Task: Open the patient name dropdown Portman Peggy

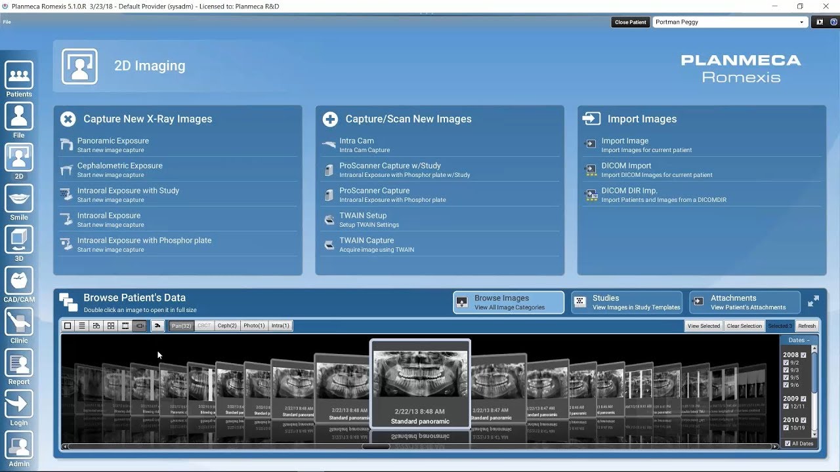Action: coord(730,22)
